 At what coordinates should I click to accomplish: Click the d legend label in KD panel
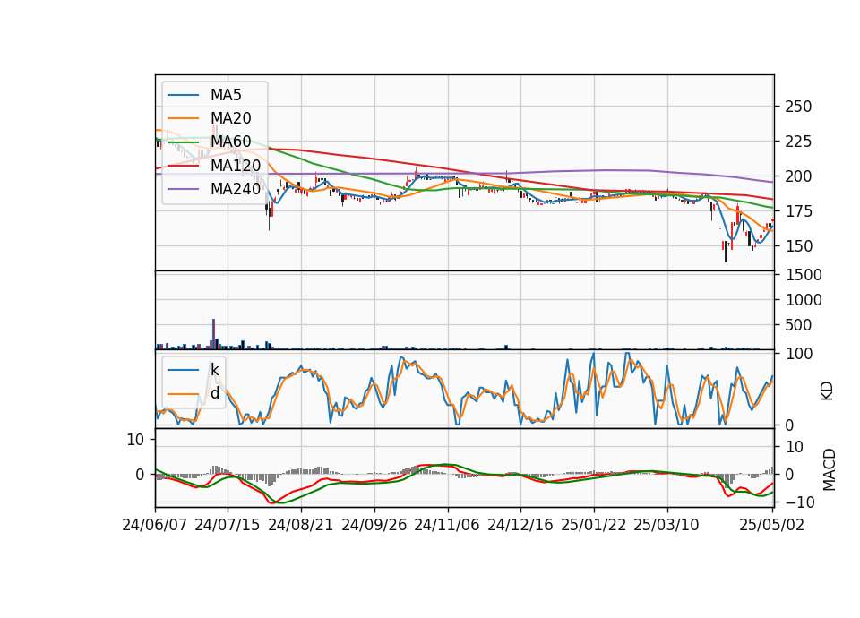coord(214,393)
